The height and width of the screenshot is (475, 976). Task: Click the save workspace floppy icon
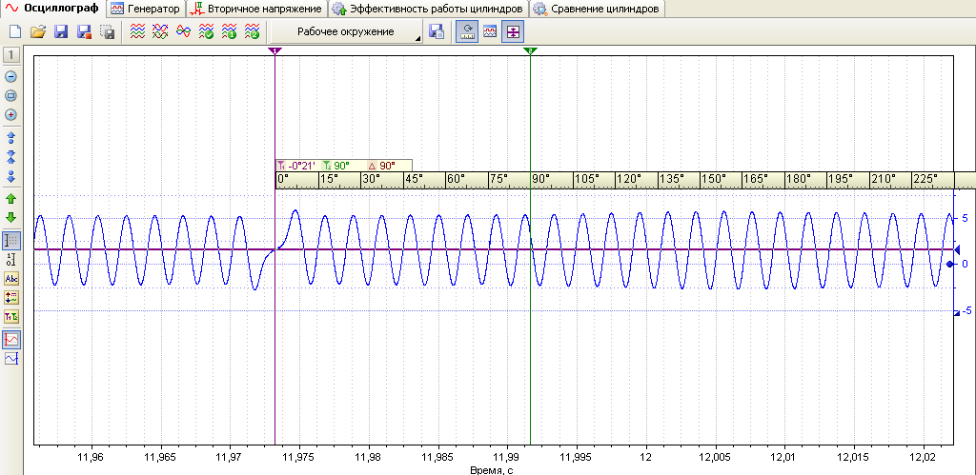click(437, 31)
